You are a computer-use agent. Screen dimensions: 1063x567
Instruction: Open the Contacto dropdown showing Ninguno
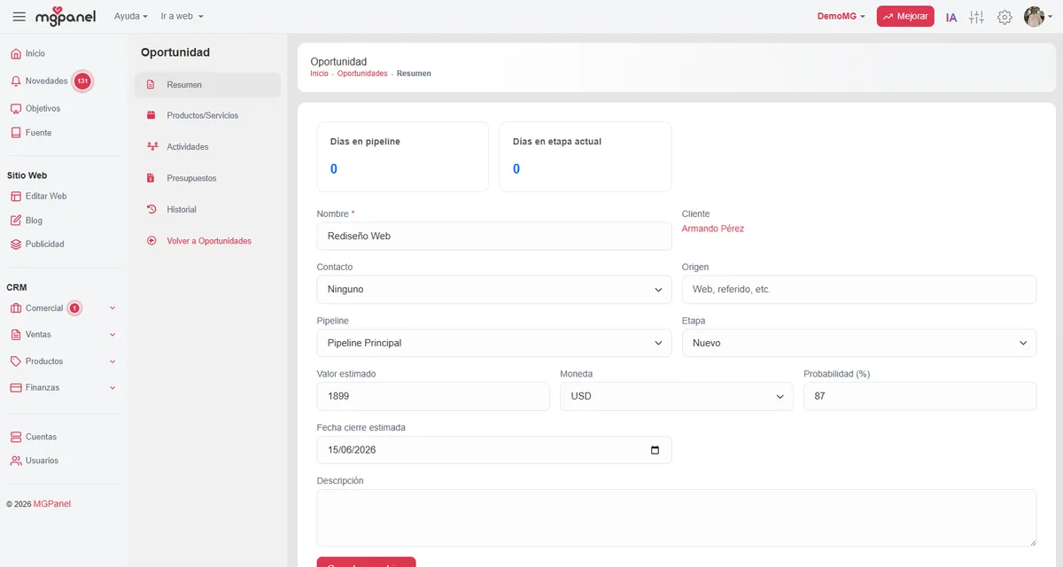(x=493, y=290)
